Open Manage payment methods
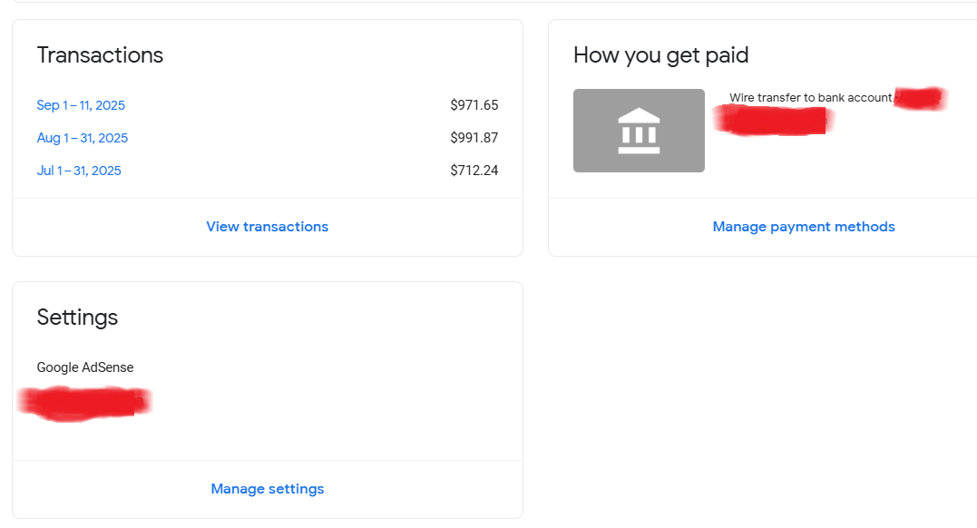Image resolution: width=977 pixels, height=528 pixels. (x=803, y=226)
